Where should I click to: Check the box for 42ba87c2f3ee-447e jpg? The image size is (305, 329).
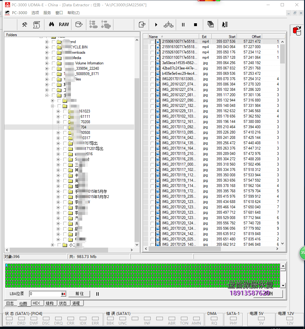coord(152,68)
